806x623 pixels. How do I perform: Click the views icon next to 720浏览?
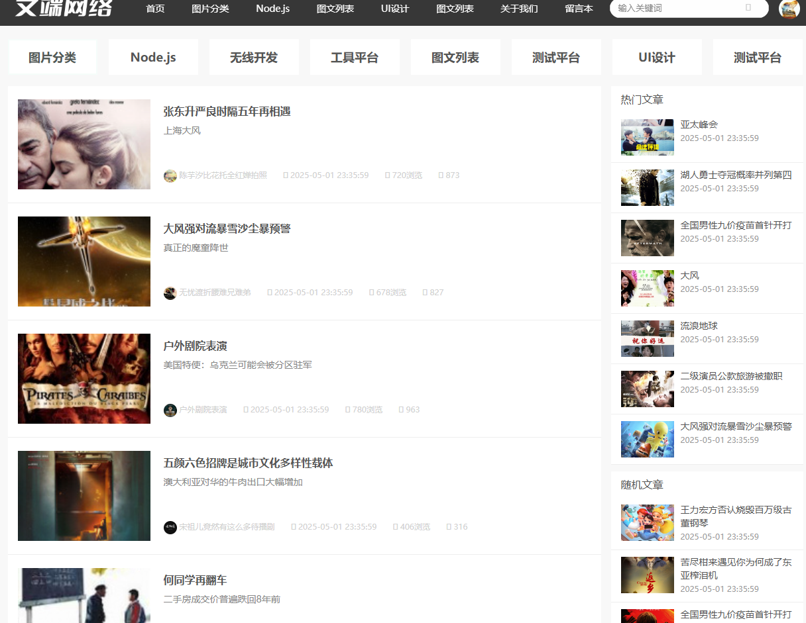(x=387, y=175)
